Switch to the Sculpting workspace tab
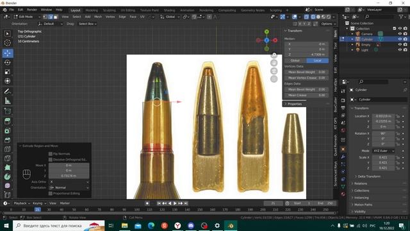 click(x=109, y=10)
